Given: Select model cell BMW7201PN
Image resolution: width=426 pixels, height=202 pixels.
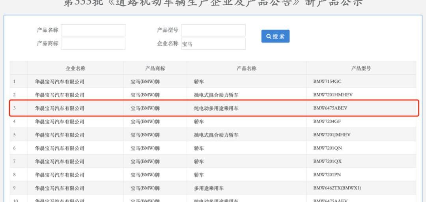Looking at the screenshot, I should point(327,174).
